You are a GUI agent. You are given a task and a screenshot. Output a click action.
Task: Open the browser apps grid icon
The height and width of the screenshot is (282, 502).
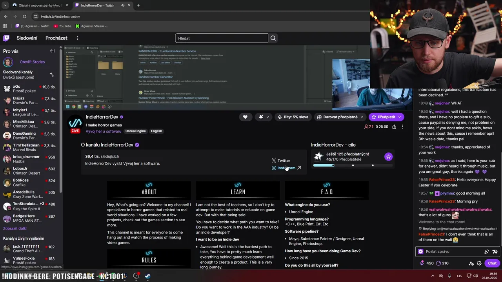tap(5, 26)
